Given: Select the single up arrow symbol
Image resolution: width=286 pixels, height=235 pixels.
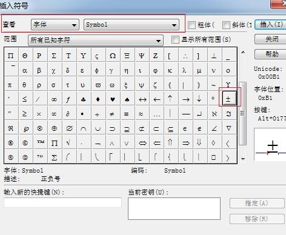Looking at the screenshot, I should pos(170,99).
